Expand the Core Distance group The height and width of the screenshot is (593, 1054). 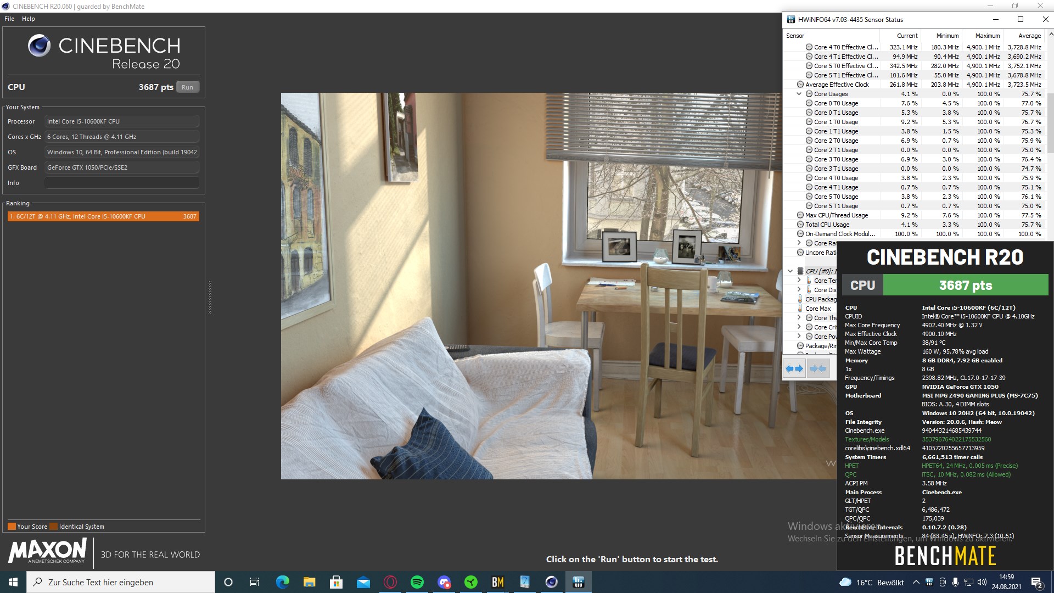pyautogui.click(x=799, y=290)
